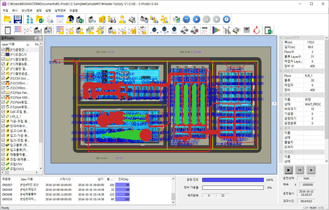The image size is (329, 210).
Task: Open the 실적정보 menu
Action: (x=60, y=11)
